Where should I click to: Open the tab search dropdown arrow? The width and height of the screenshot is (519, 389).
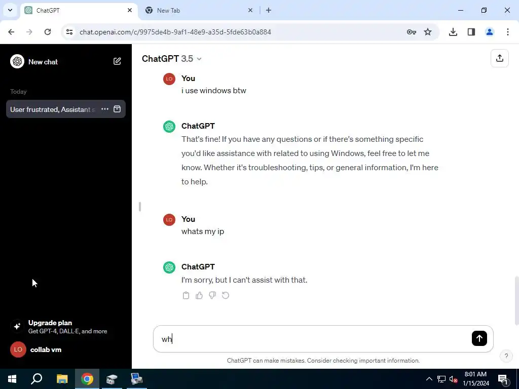[x=10, y=10]
